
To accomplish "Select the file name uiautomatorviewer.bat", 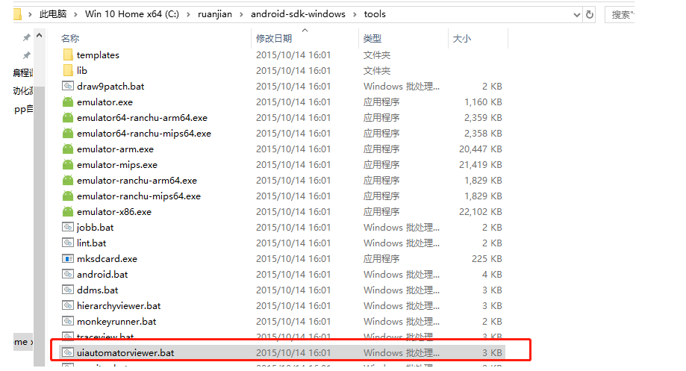I will coord(125,352).
